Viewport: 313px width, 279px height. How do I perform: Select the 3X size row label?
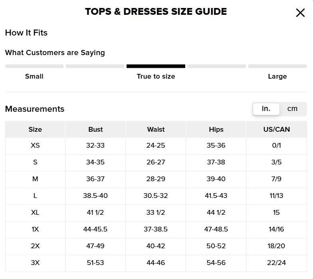35,263
